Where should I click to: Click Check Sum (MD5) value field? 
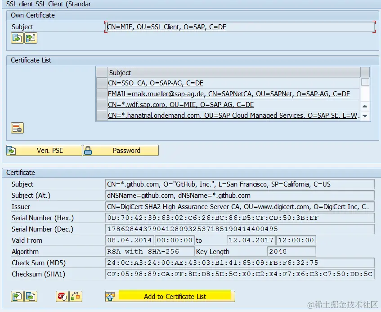[240, 263]
